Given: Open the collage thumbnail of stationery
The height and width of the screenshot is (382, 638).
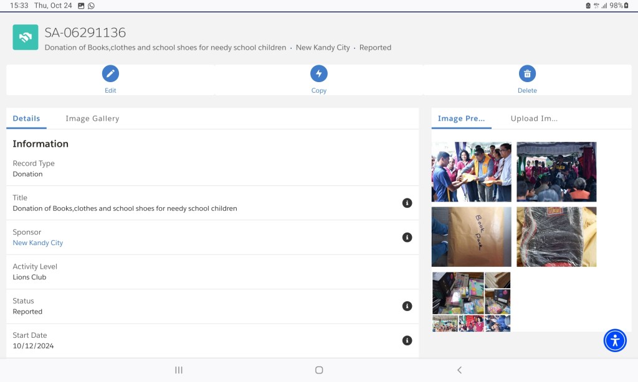Looking at the screenshot, I should [x=471, y=302].
